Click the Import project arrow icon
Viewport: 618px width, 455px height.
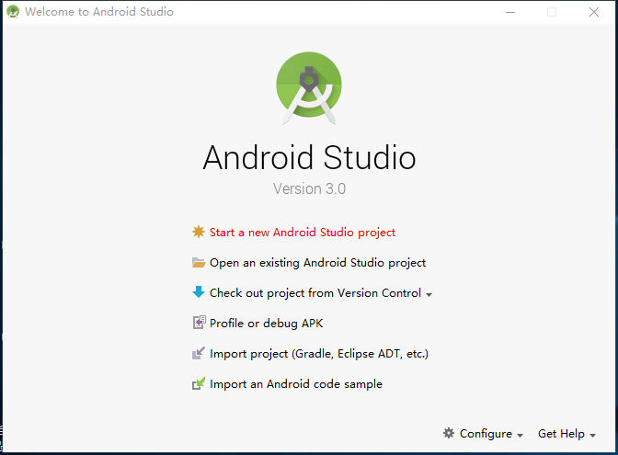199,353
